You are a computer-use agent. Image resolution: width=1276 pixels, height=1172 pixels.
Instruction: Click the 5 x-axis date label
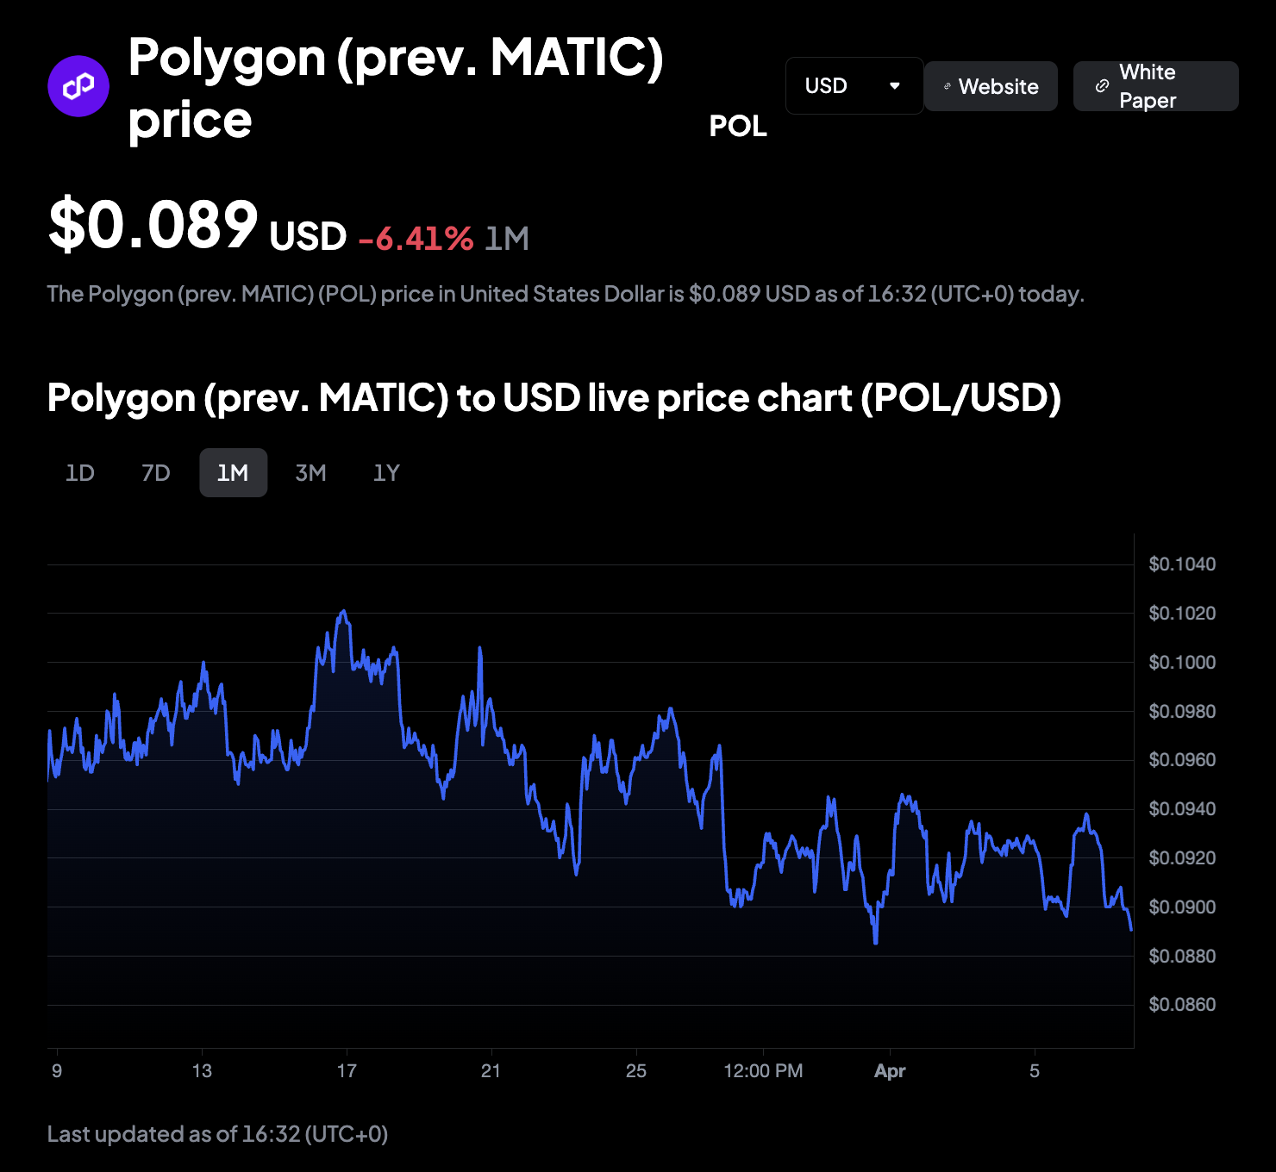coord(1035,1071)
